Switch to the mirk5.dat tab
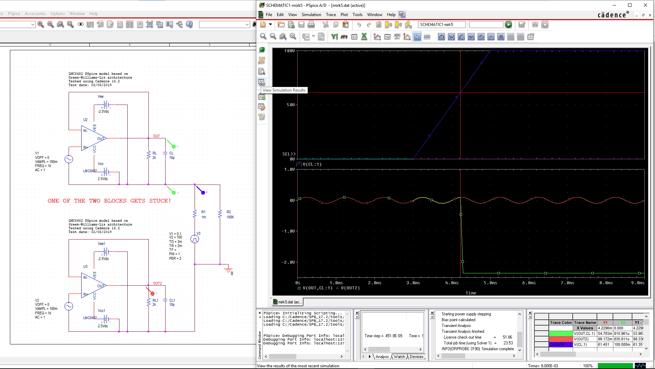The height and width of the screenshot is (369, 655). tap(287, 302)
